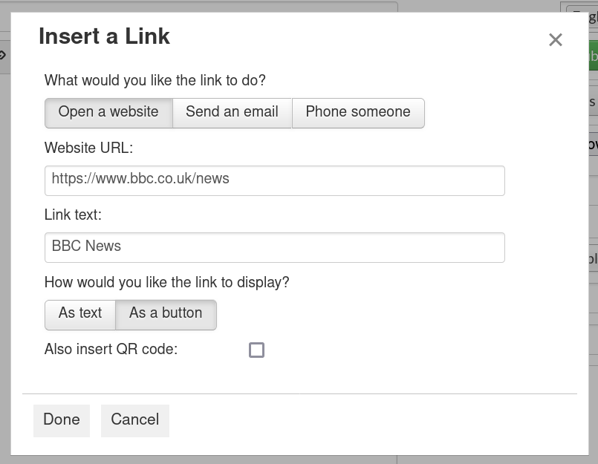Choose the Phone someone option
The height and width of the screenshot is (464, 598).
point(358,112)
